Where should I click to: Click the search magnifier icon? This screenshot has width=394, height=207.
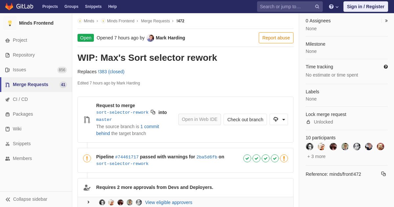(317, 7)
